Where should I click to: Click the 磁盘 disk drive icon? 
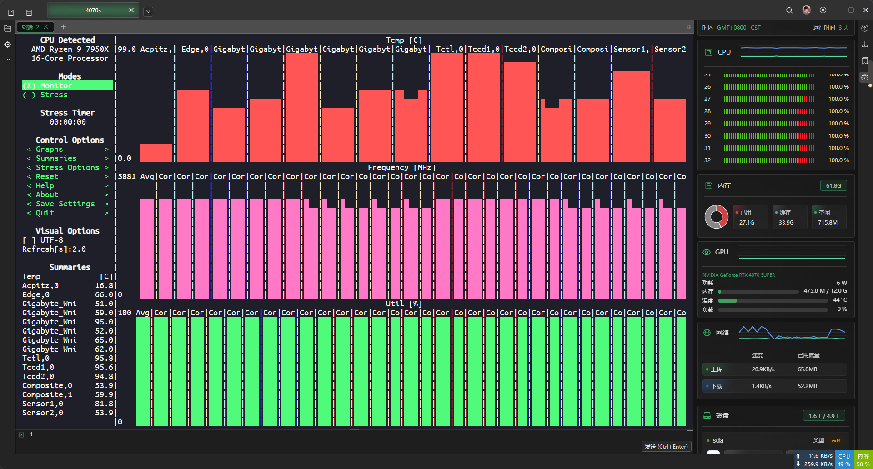tap(707, 415)
